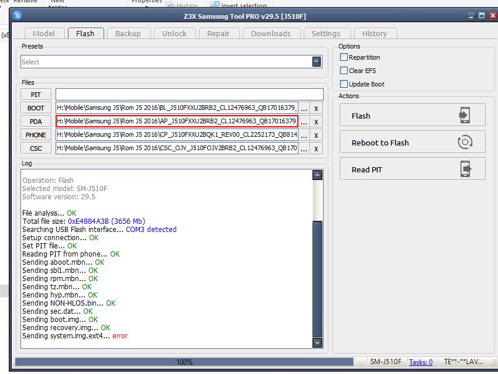Click the TE**-**LAV status bar entry
This screenshot has width=498, height=374.
(x=463, y=362)
